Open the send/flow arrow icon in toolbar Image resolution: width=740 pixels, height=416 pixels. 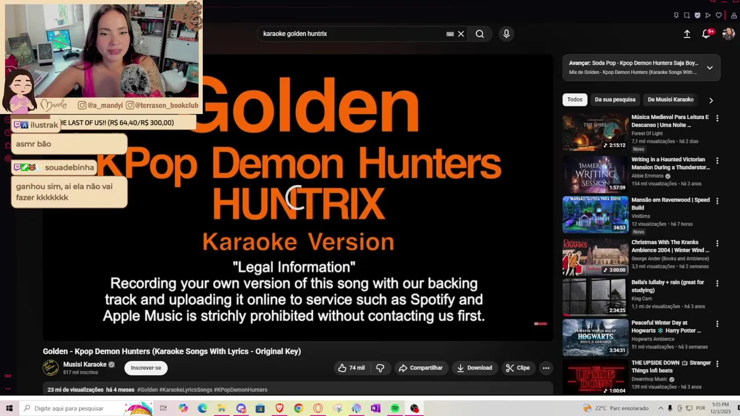708,15
